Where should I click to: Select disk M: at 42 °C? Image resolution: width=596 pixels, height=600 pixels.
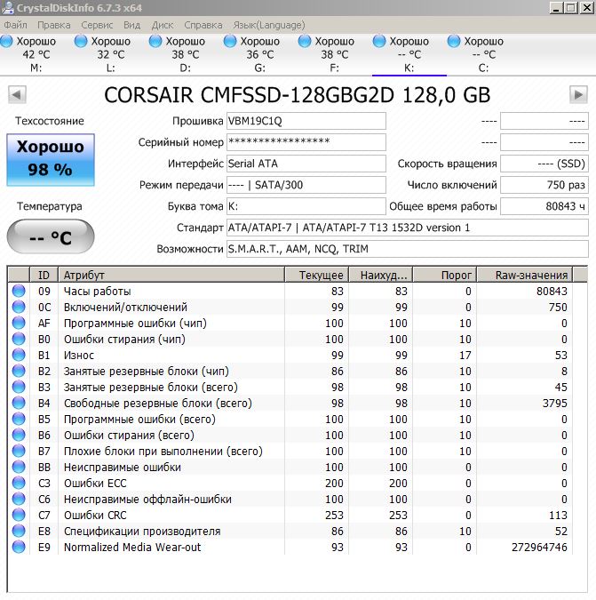[x=36, y=54]
